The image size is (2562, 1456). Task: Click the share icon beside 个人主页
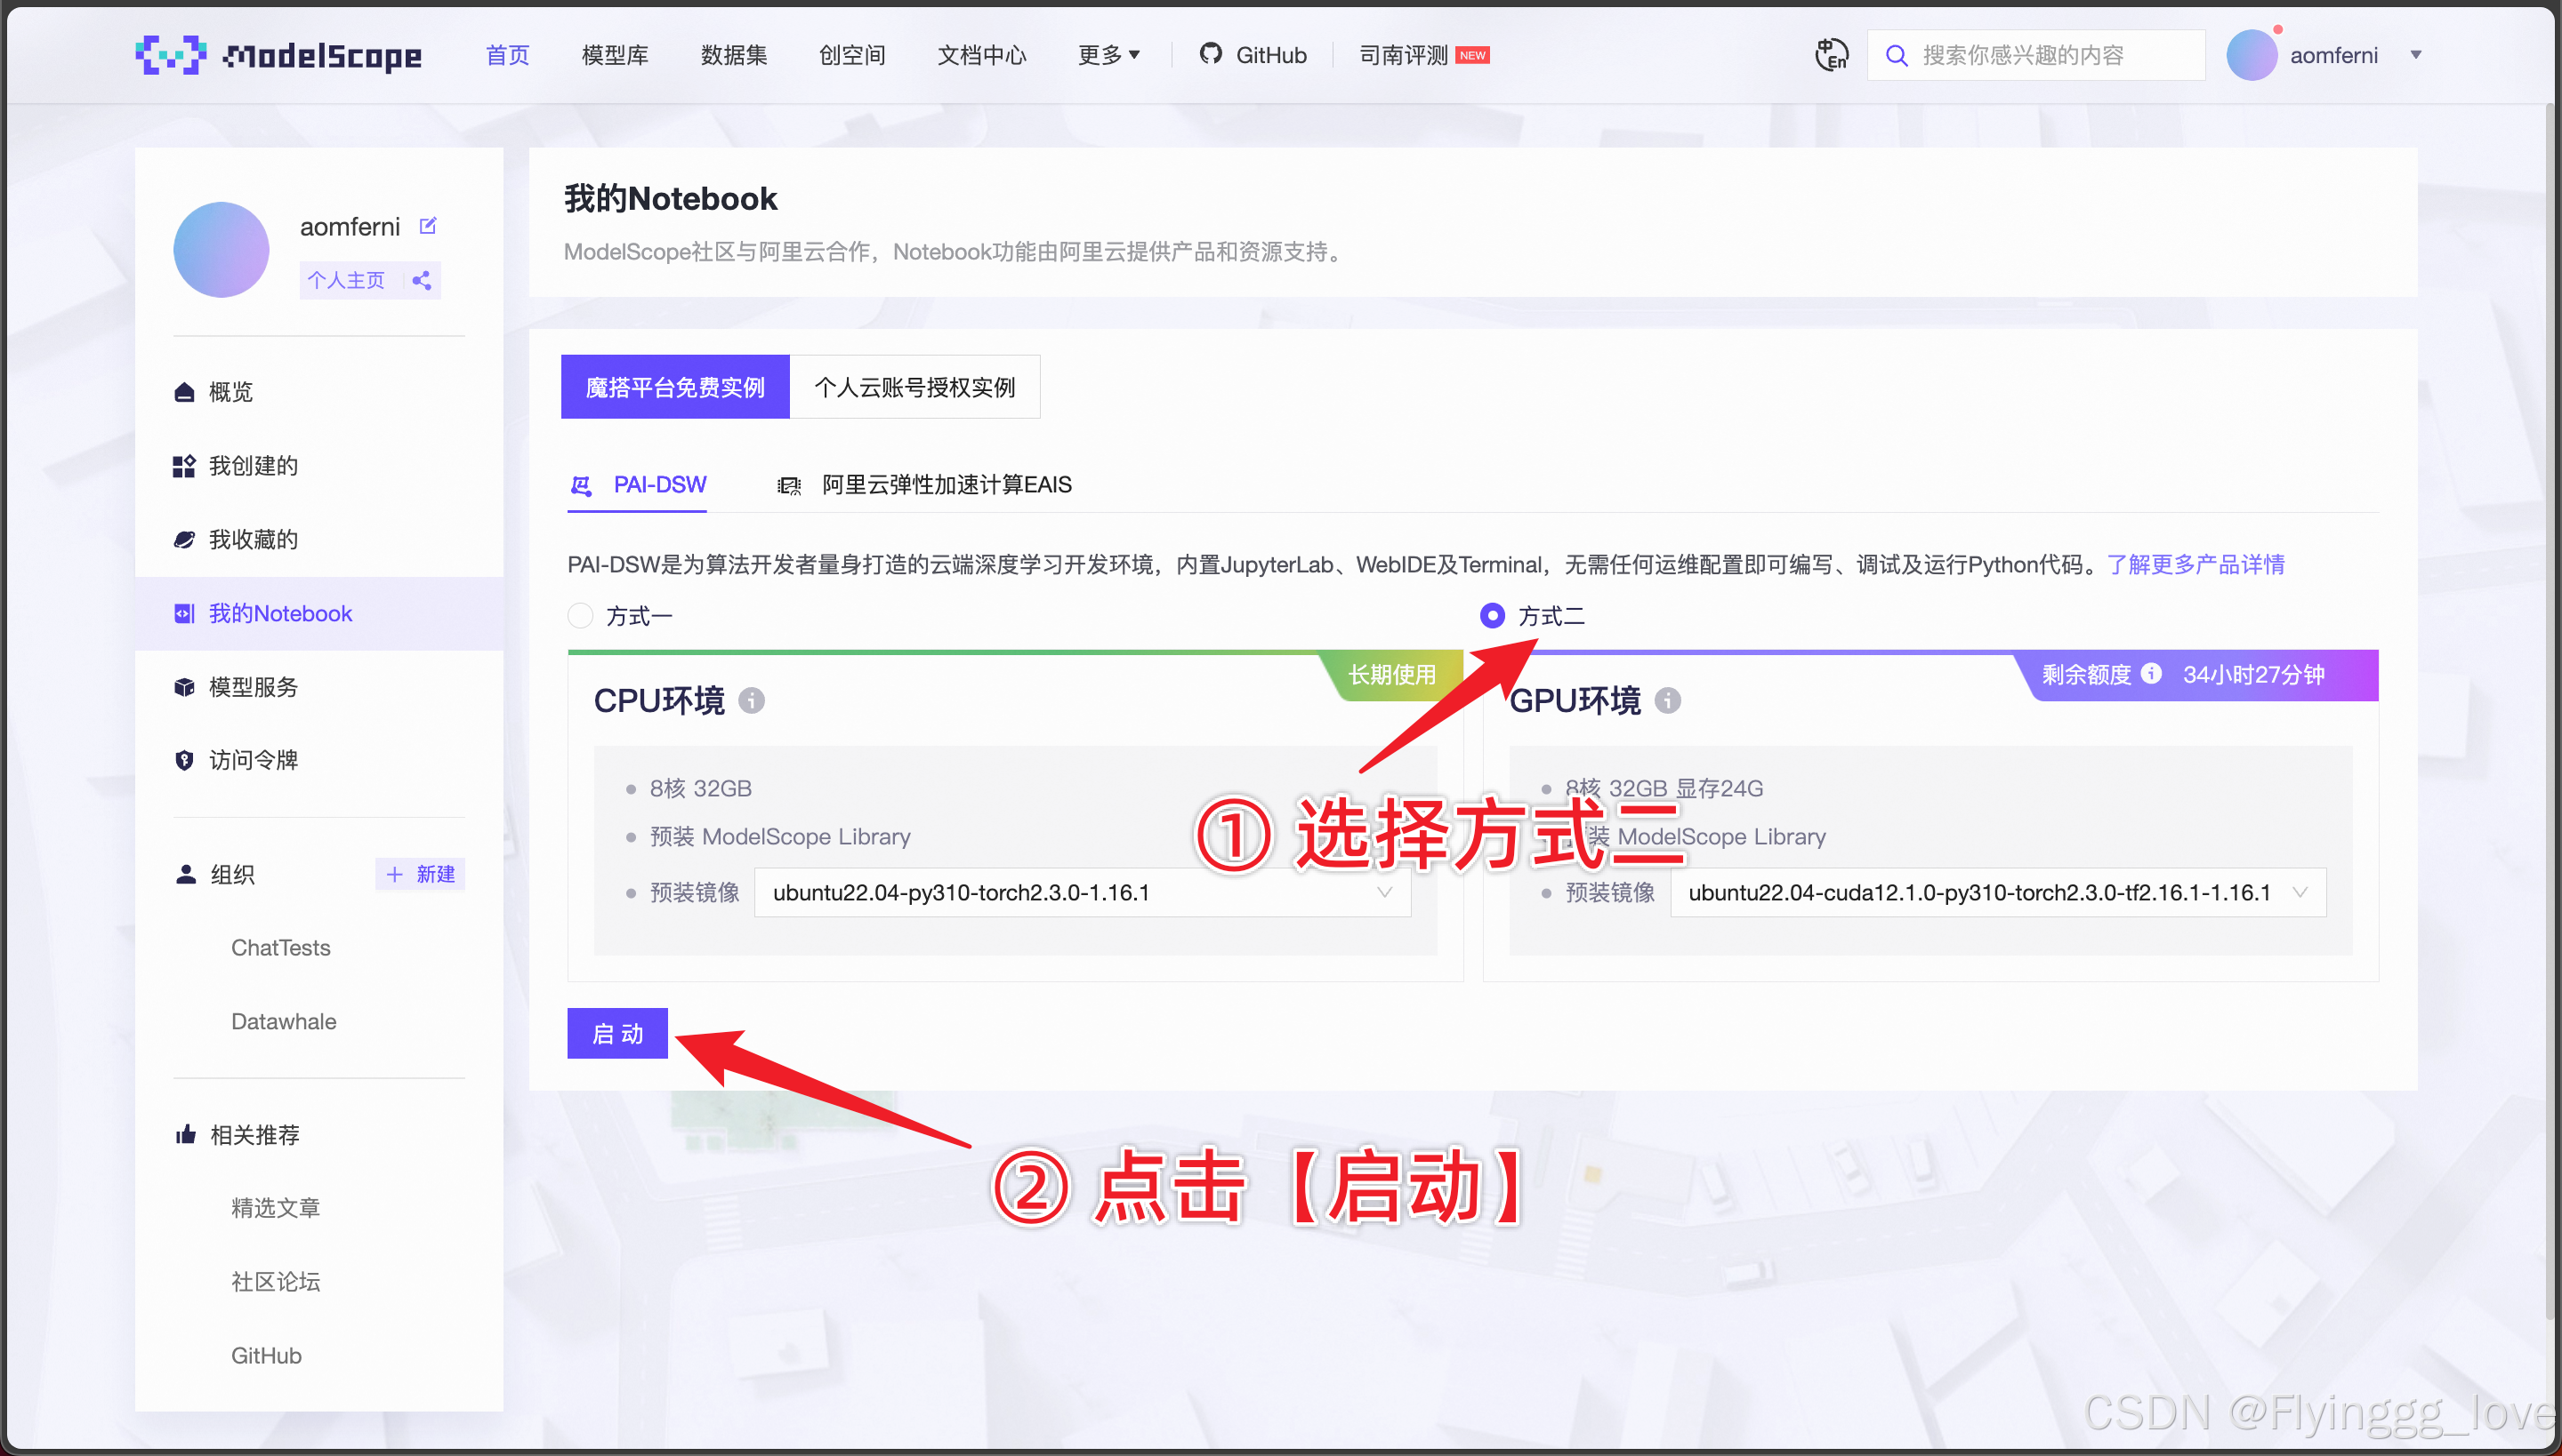pyautogui.click(x=422, y=281)
